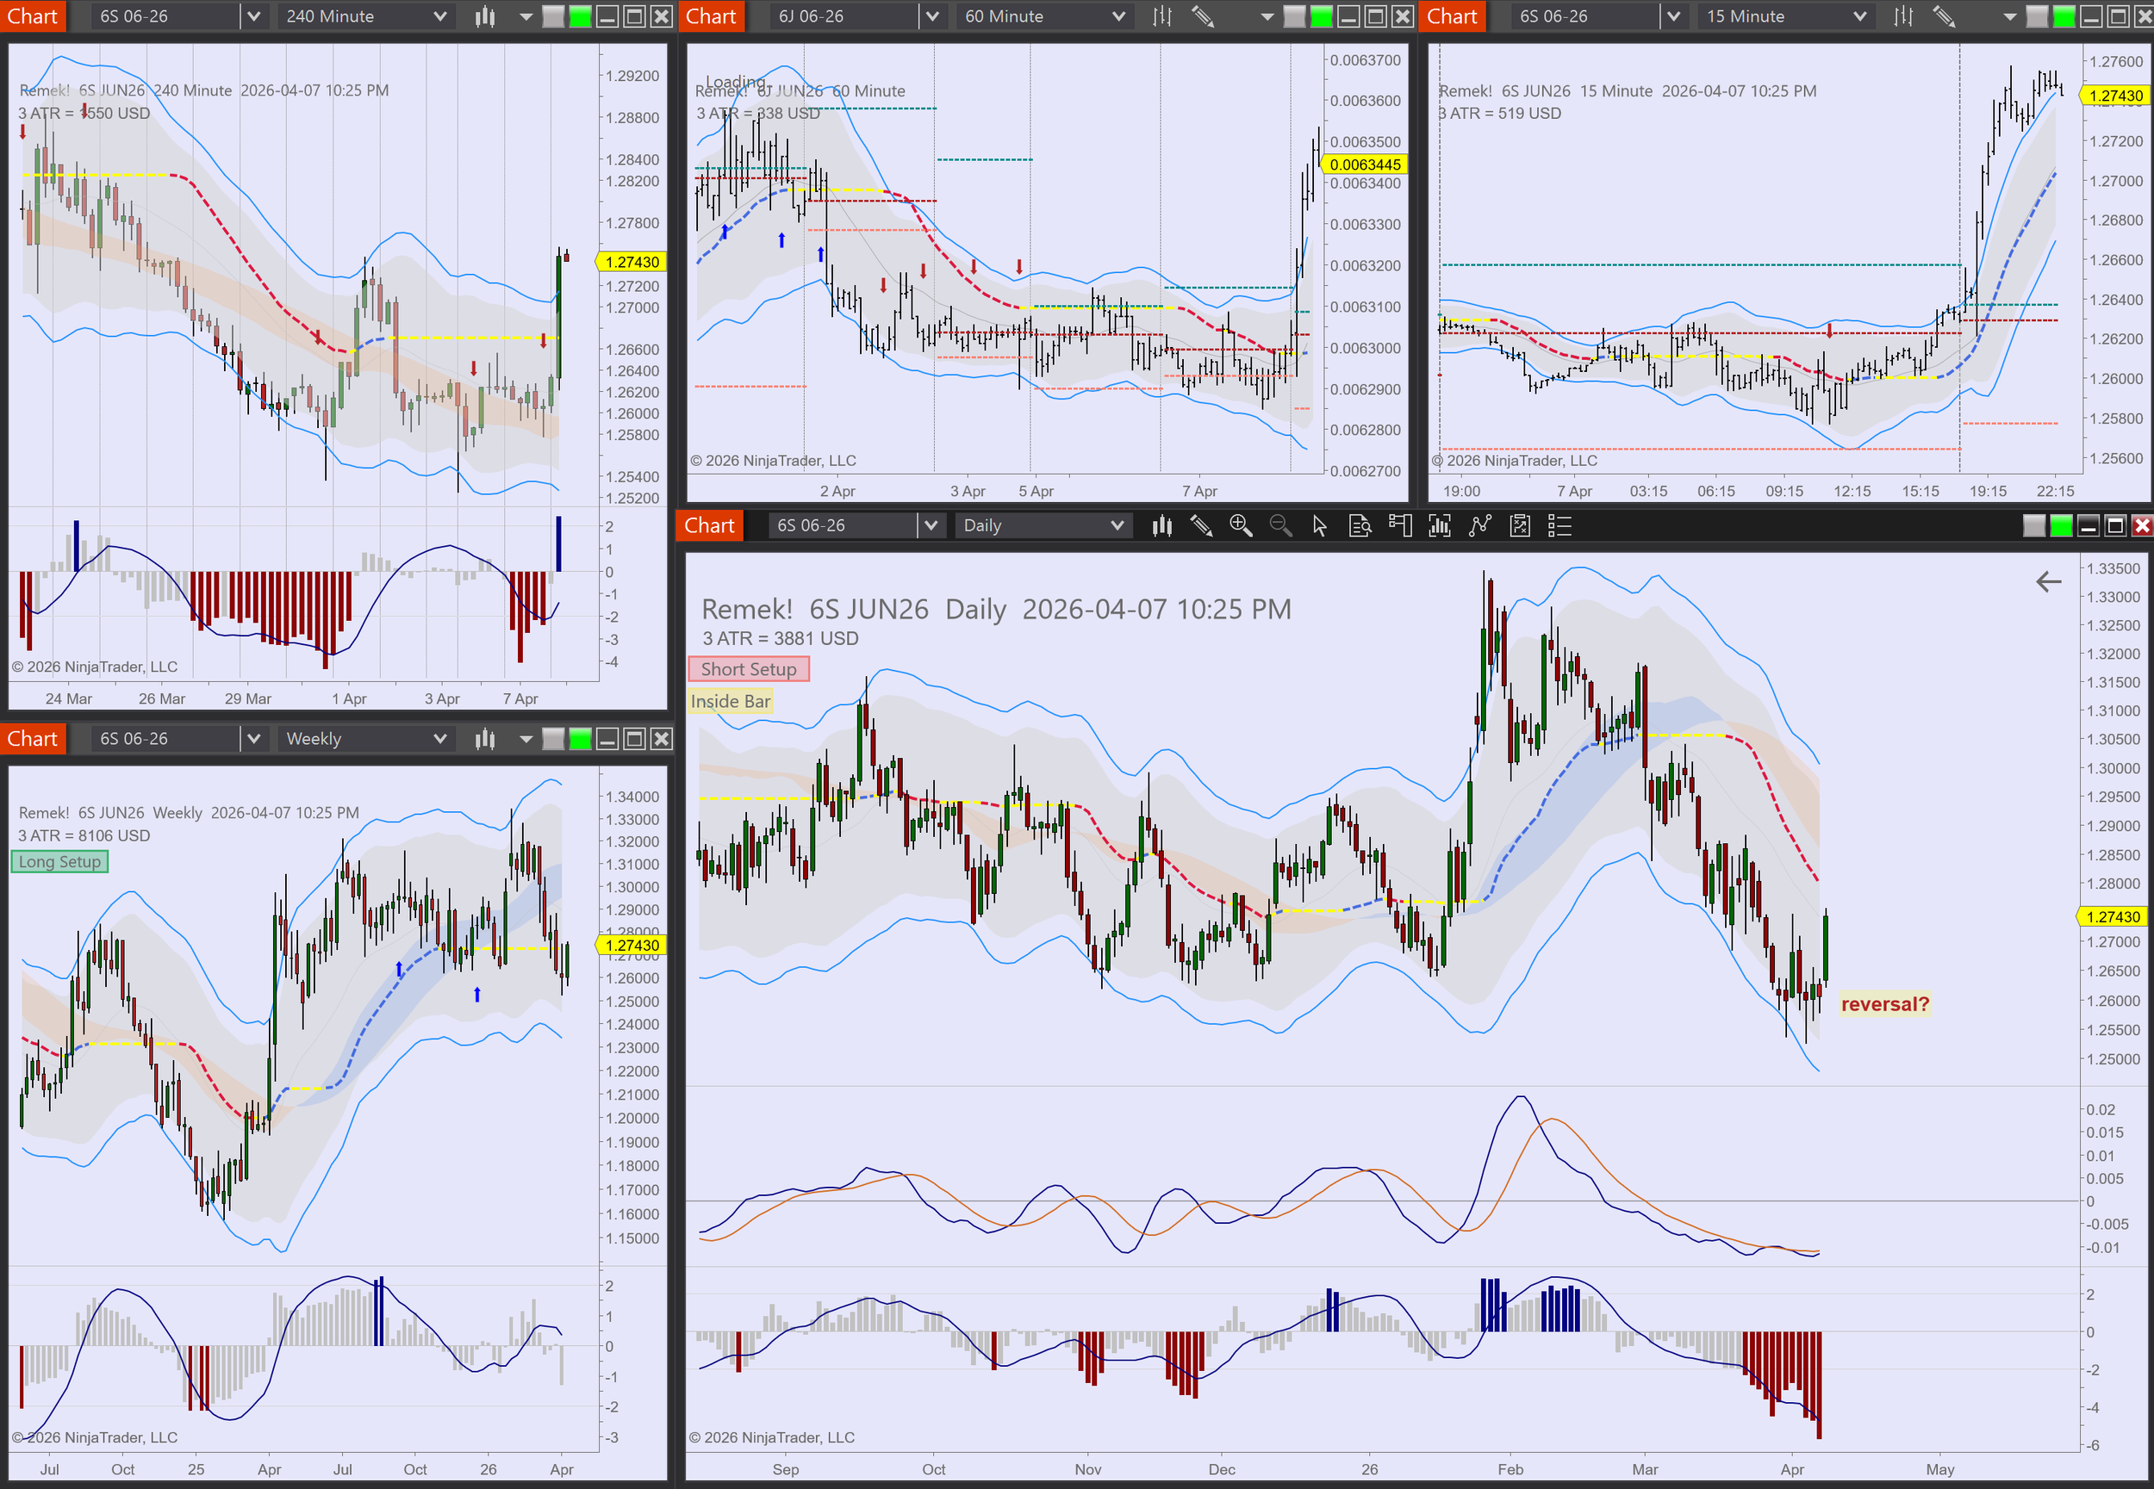Open instrument dropdown for 6J 06-26
Image resolution: width=2154 pixels, height=1489 pixels.
pos(931,17)
